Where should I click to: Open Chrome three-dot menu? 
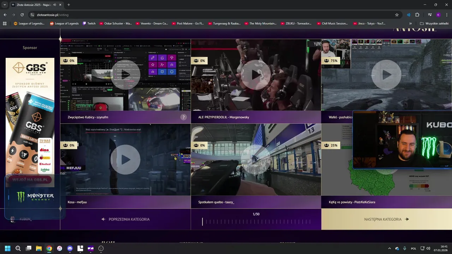pos(447,15)
